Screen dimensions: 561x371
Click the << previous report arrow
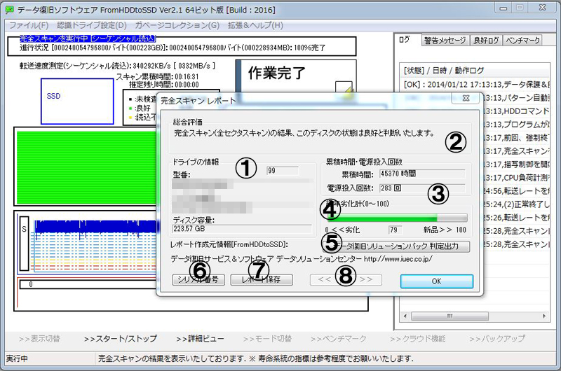pos(324,279)
